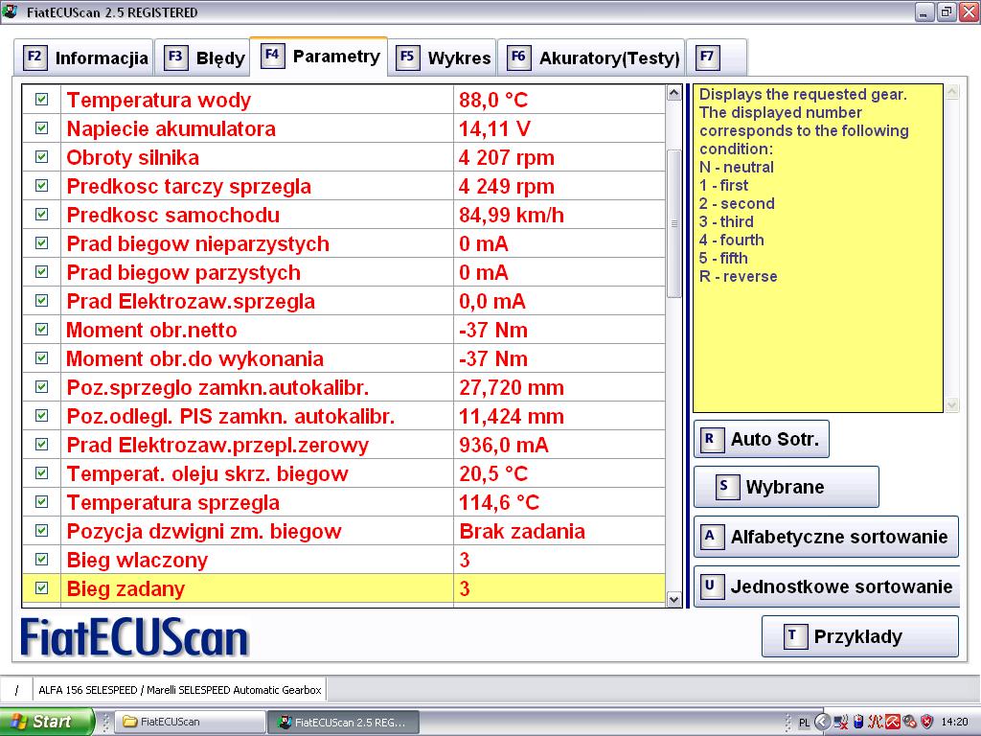Click the 14:20 system clock
This screenshot has width=981, height=736.
954,722
